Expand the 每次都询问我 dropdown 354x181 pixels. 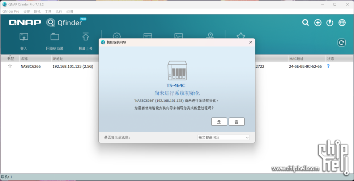(223, 137)
